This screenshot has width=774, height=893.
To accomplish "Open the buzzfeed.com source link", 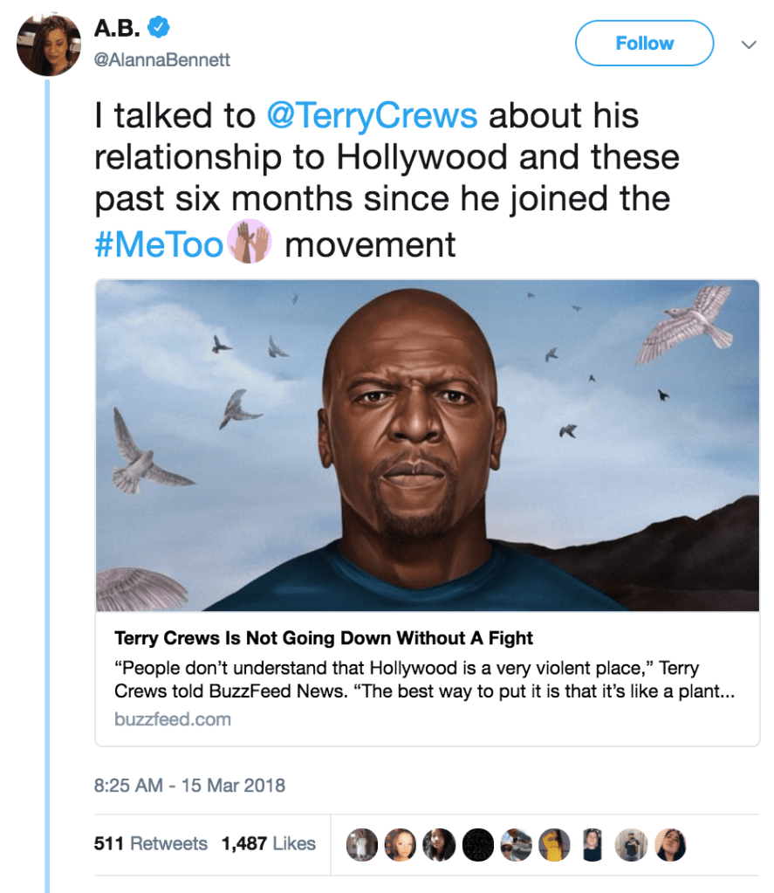I will point(173,719).
